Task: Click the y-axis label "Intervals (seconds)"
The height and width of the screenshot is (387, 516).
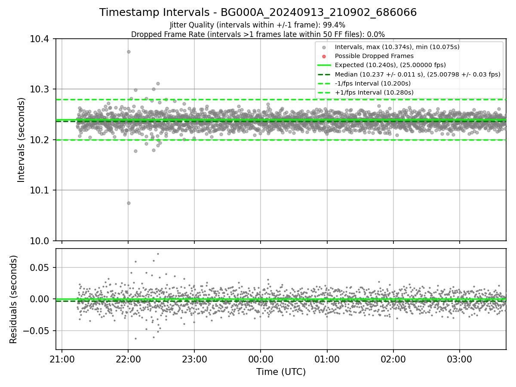Action: pyautogui.click(x=21, y=139)
